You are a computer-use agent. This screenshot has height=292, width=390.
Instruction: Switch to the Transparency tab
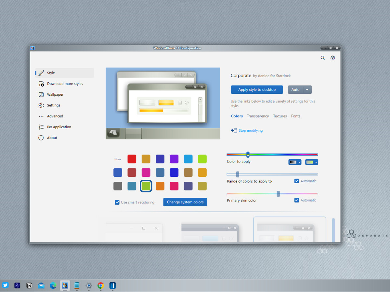pyautogui.click(x=258, y=116)
